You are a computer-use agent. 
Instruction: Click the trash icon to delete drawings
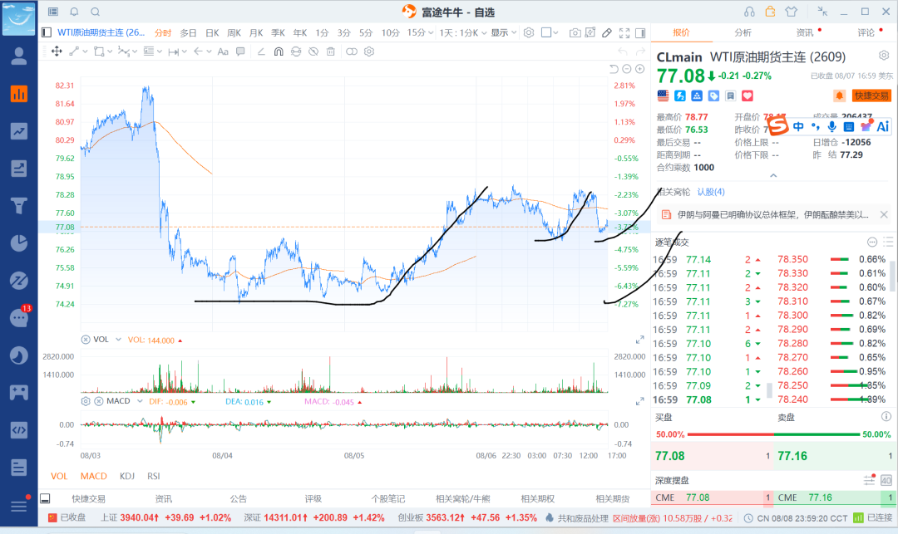pyautogui.click(x=330, y=51)
